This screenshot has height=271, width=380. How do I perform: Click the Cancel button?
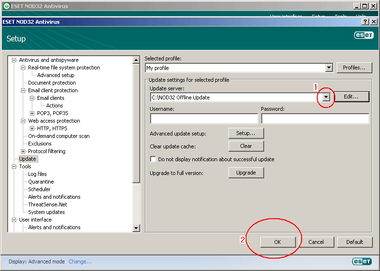[x=316, y=242]
